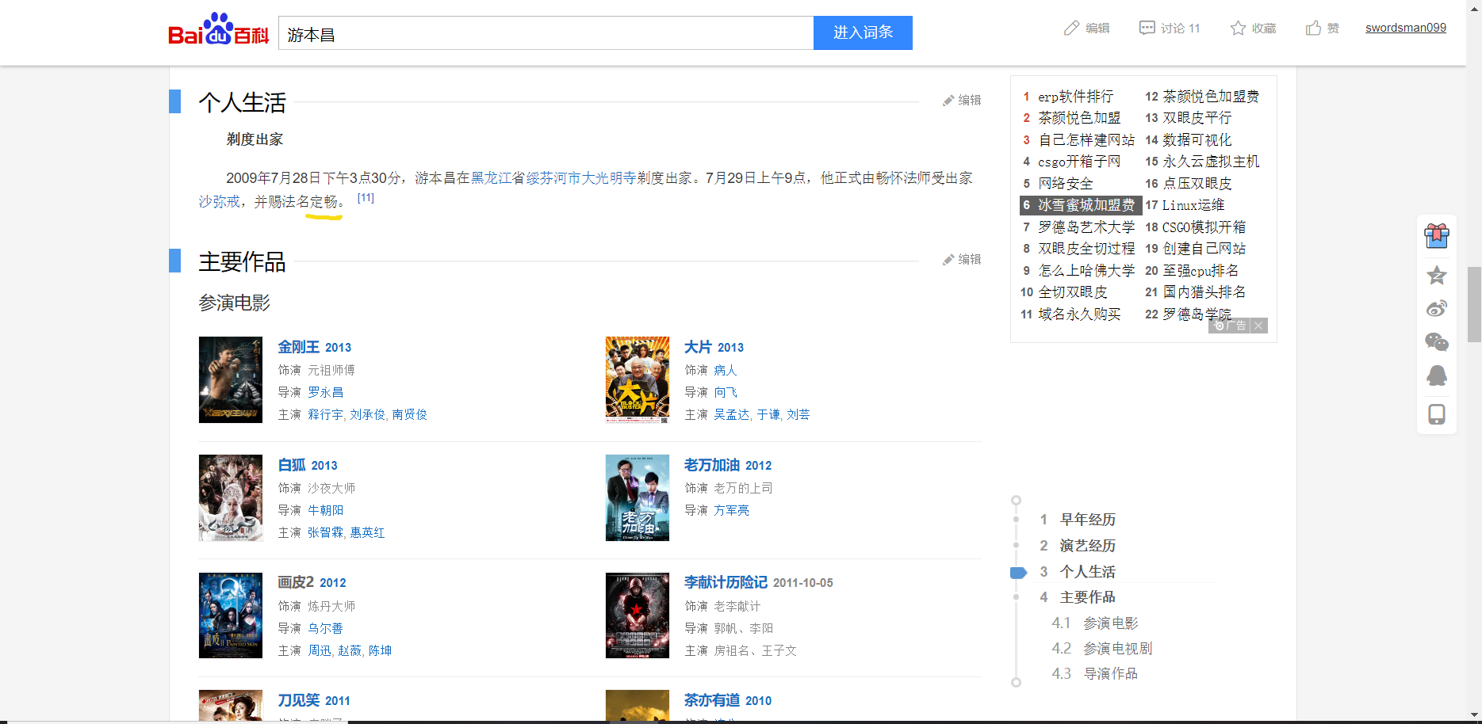Open actor 惠英红 link
The image size is (1482, 724).
(x=367, y=532)
